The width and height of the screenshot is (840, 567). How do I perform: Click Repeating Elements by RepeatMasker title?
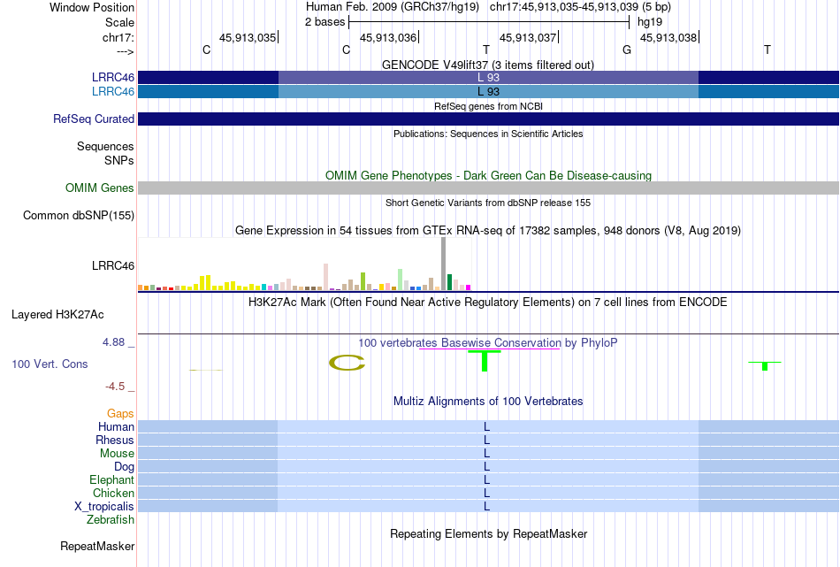click(x=488, y=533)
